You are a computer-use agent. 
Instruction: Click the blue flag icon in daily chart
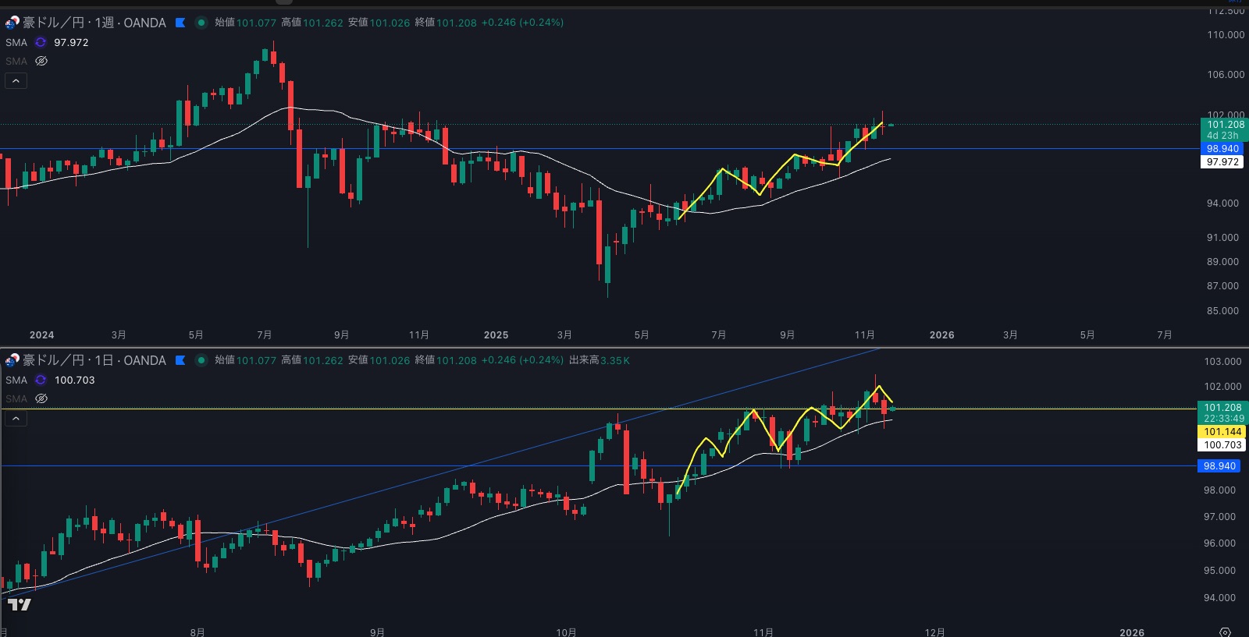180,360
